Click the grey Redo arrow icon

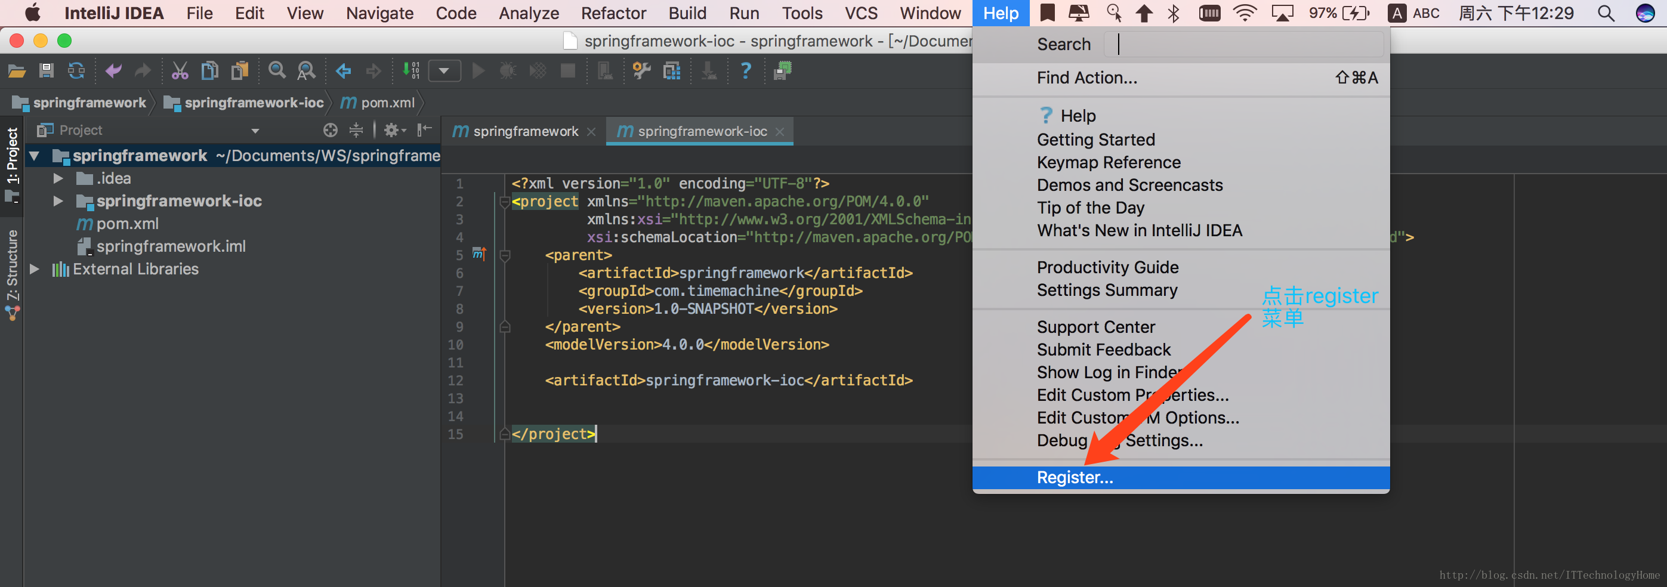[x=143, y=70]
